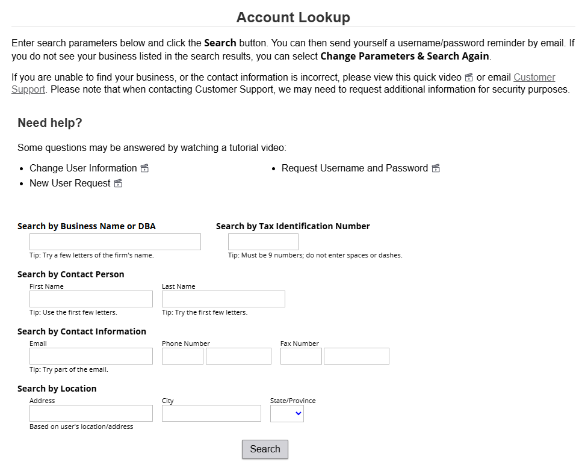Open the Customer Support email link

point(534,78)
